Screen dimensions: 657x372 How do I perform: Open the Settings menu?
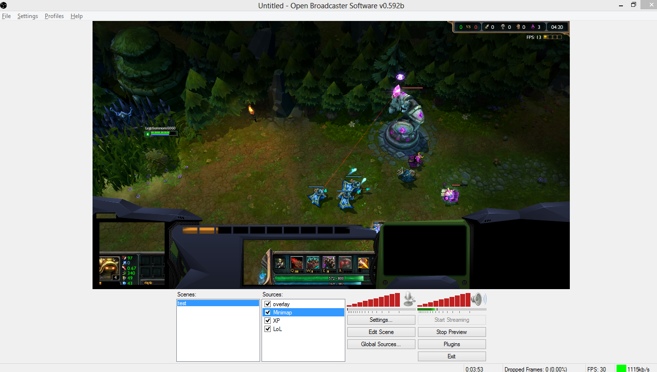(28, 16)
